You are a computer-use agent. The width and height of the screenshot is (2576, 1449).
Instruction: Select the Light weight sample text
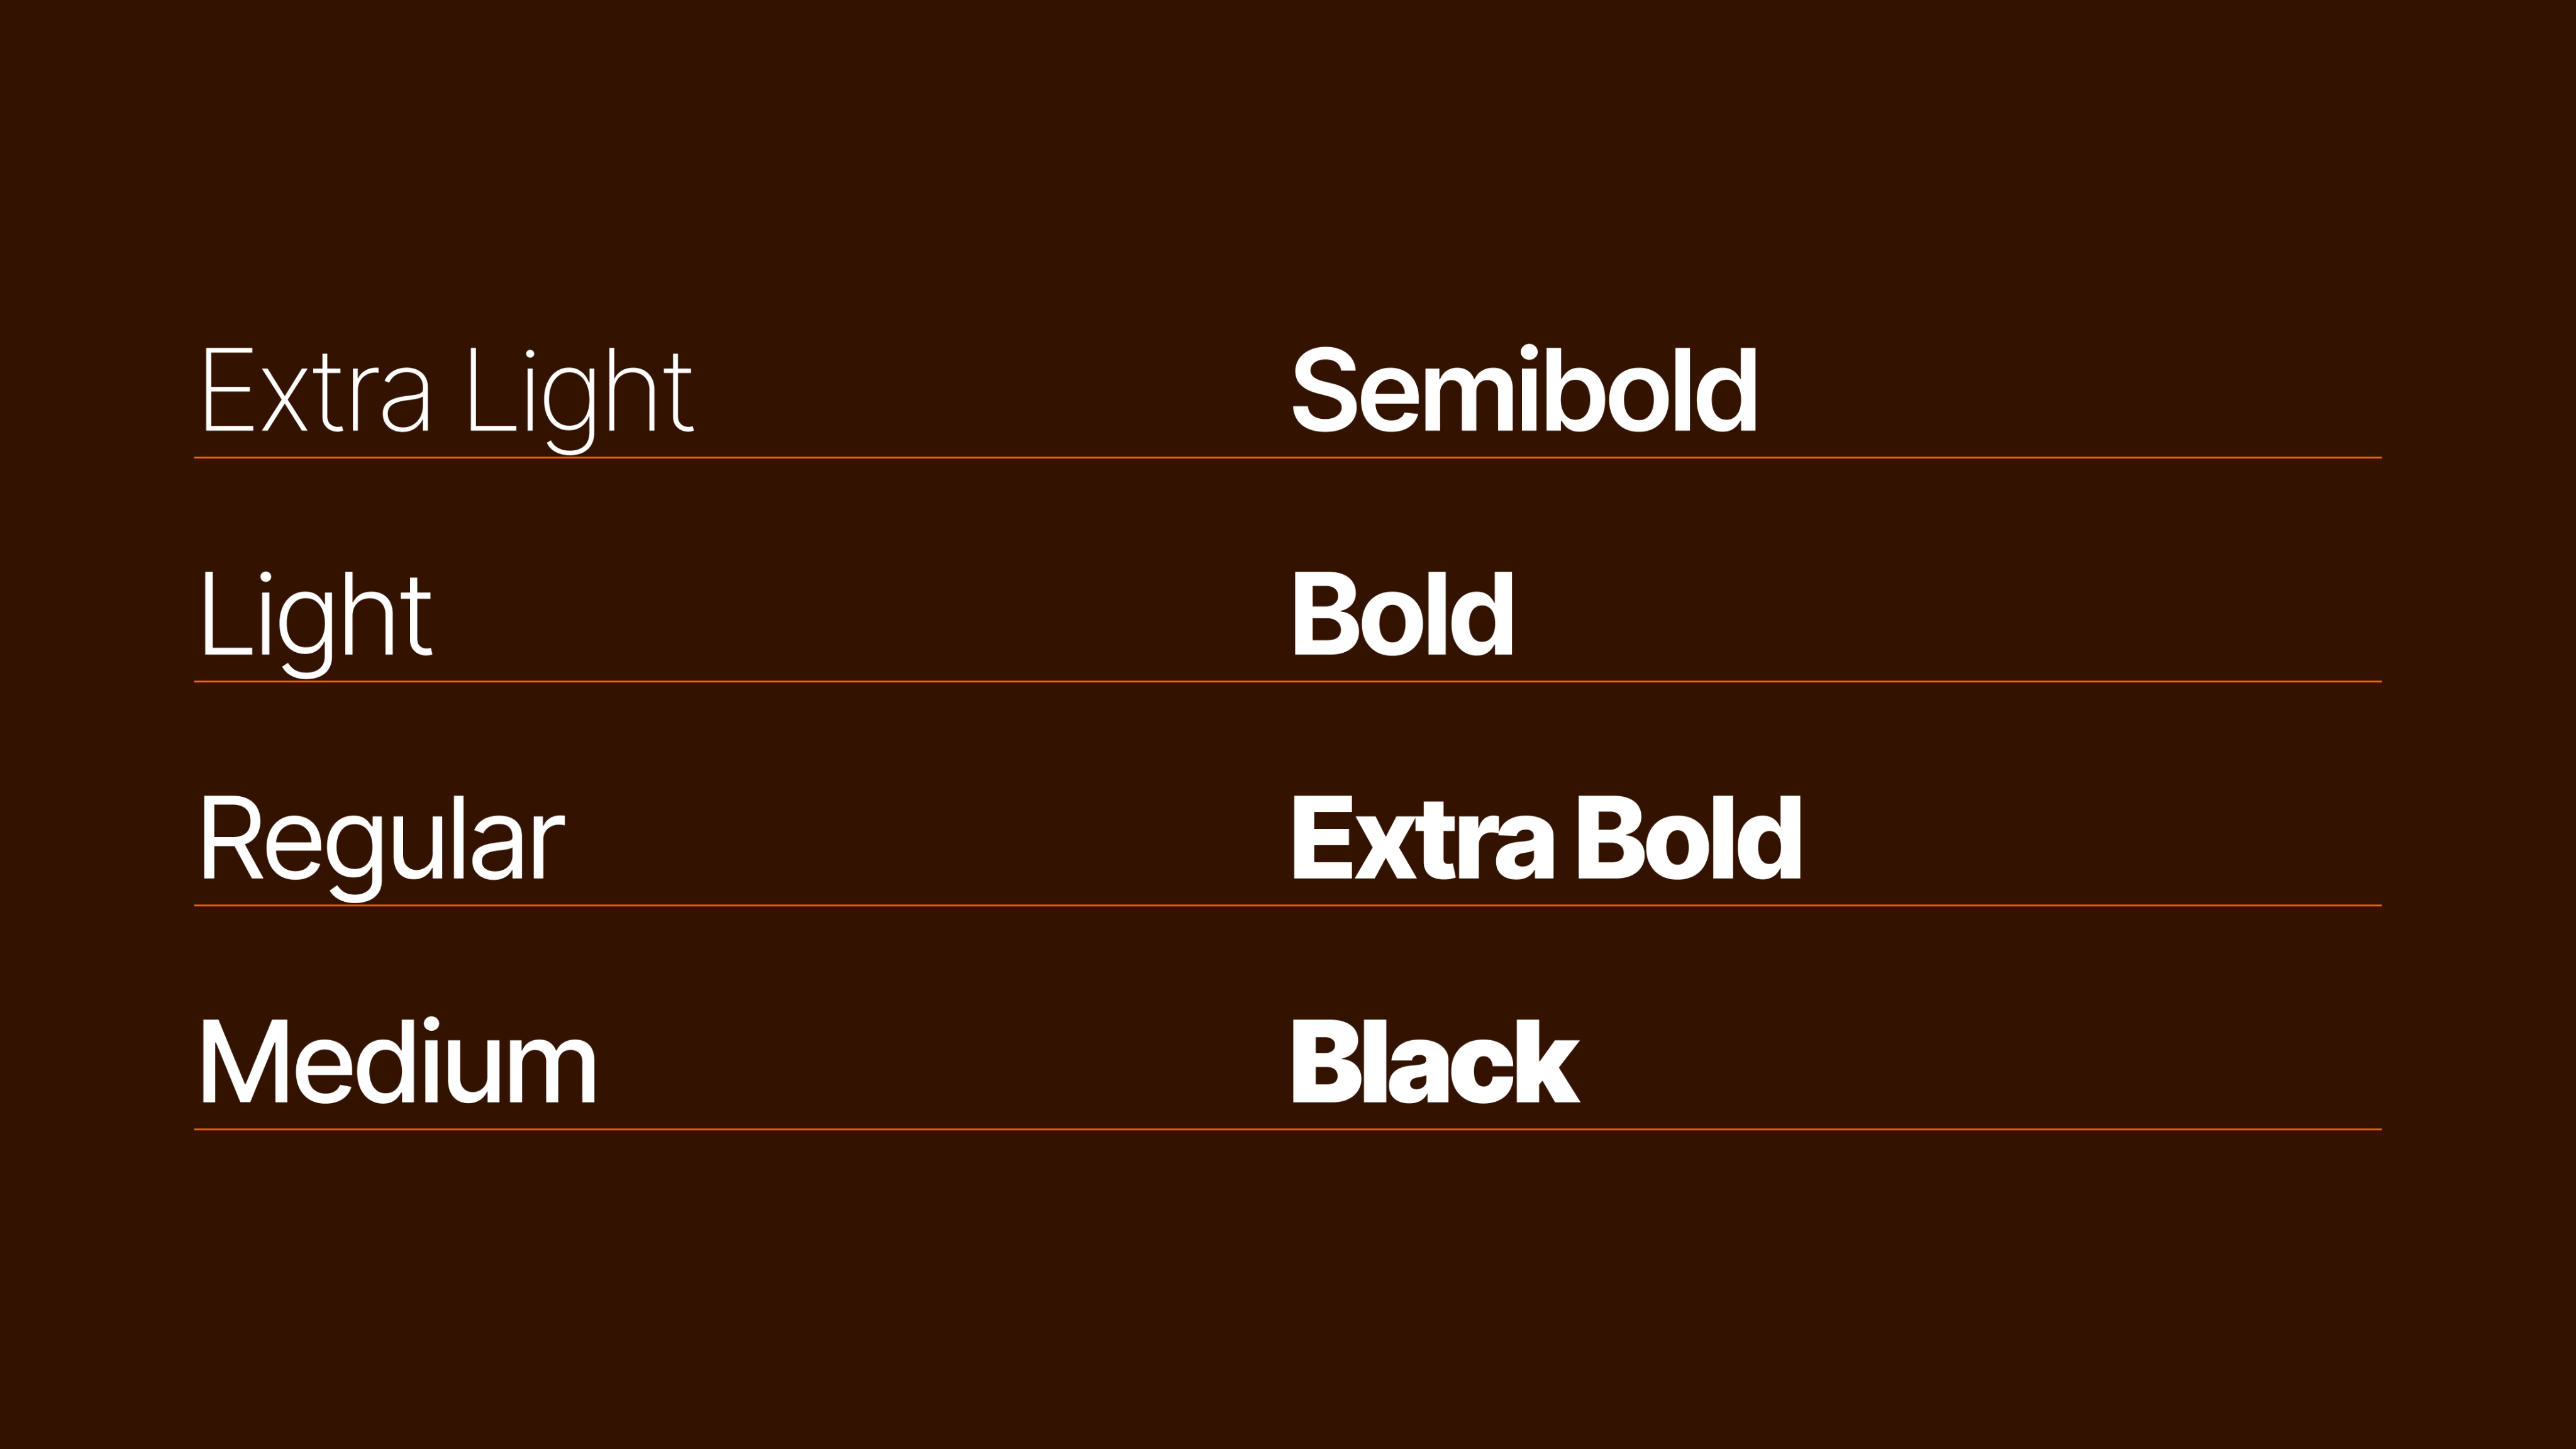[315, 615]
